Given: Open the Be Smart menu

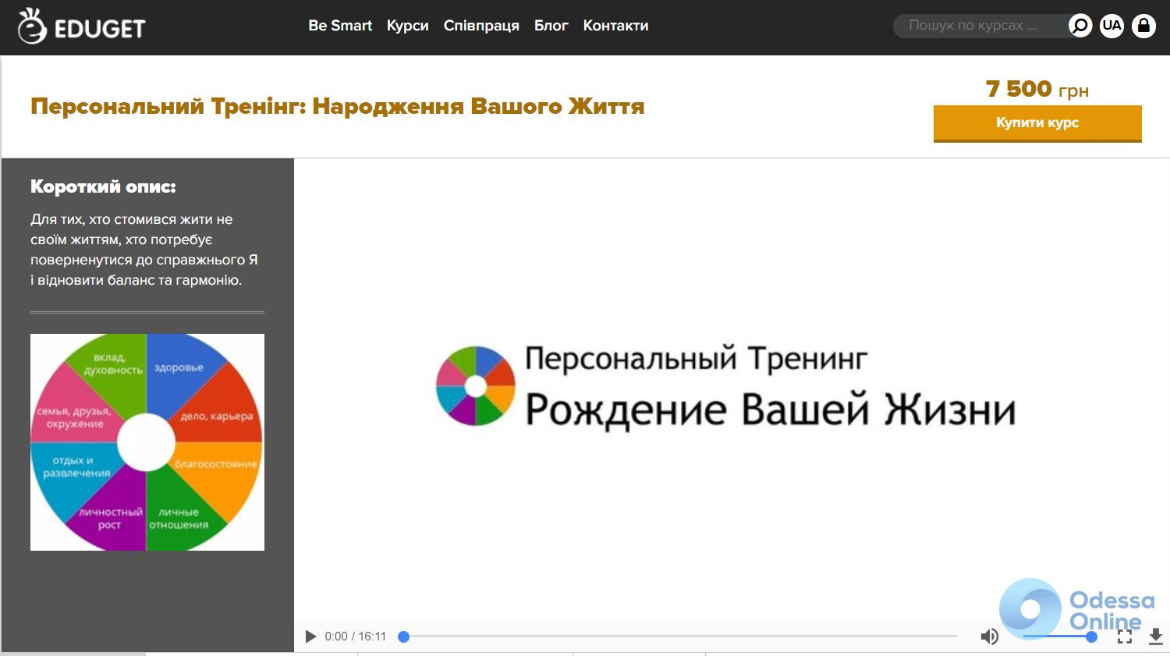Looking at the screenshot, I should [x=340, y=26].
